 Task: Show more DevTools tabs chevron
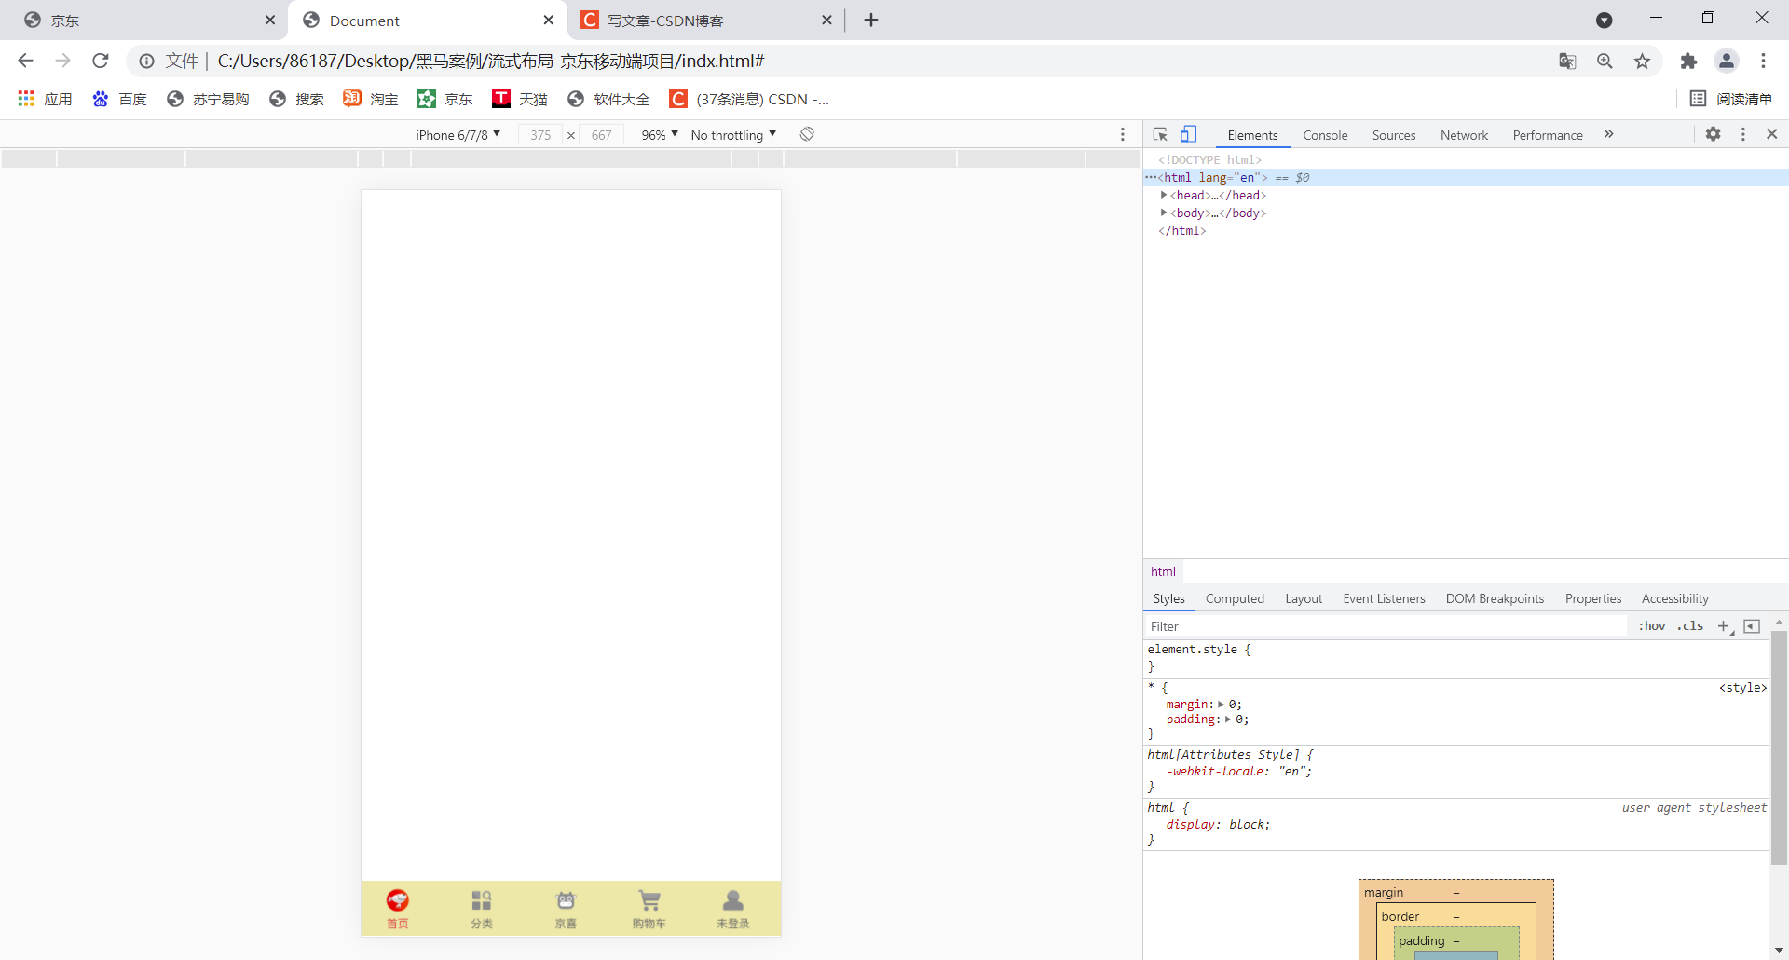coord(1608,134)
